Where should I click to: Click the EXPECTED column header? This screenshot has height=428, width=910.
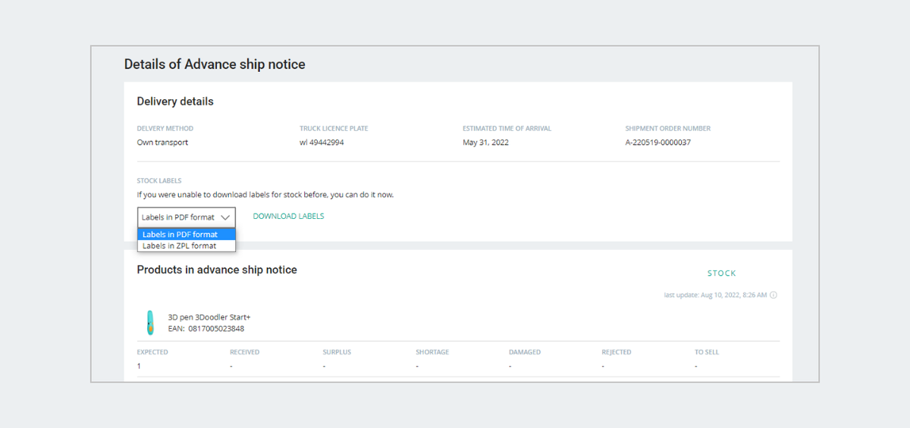pyautogui.click(x=152, y=352)
